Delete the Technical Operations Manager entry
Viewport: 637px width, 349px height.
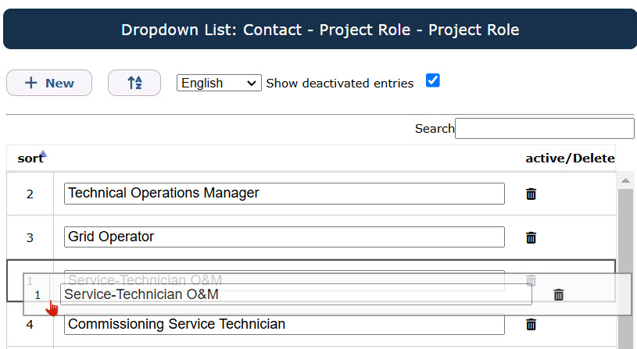click(x=531, y=194)
